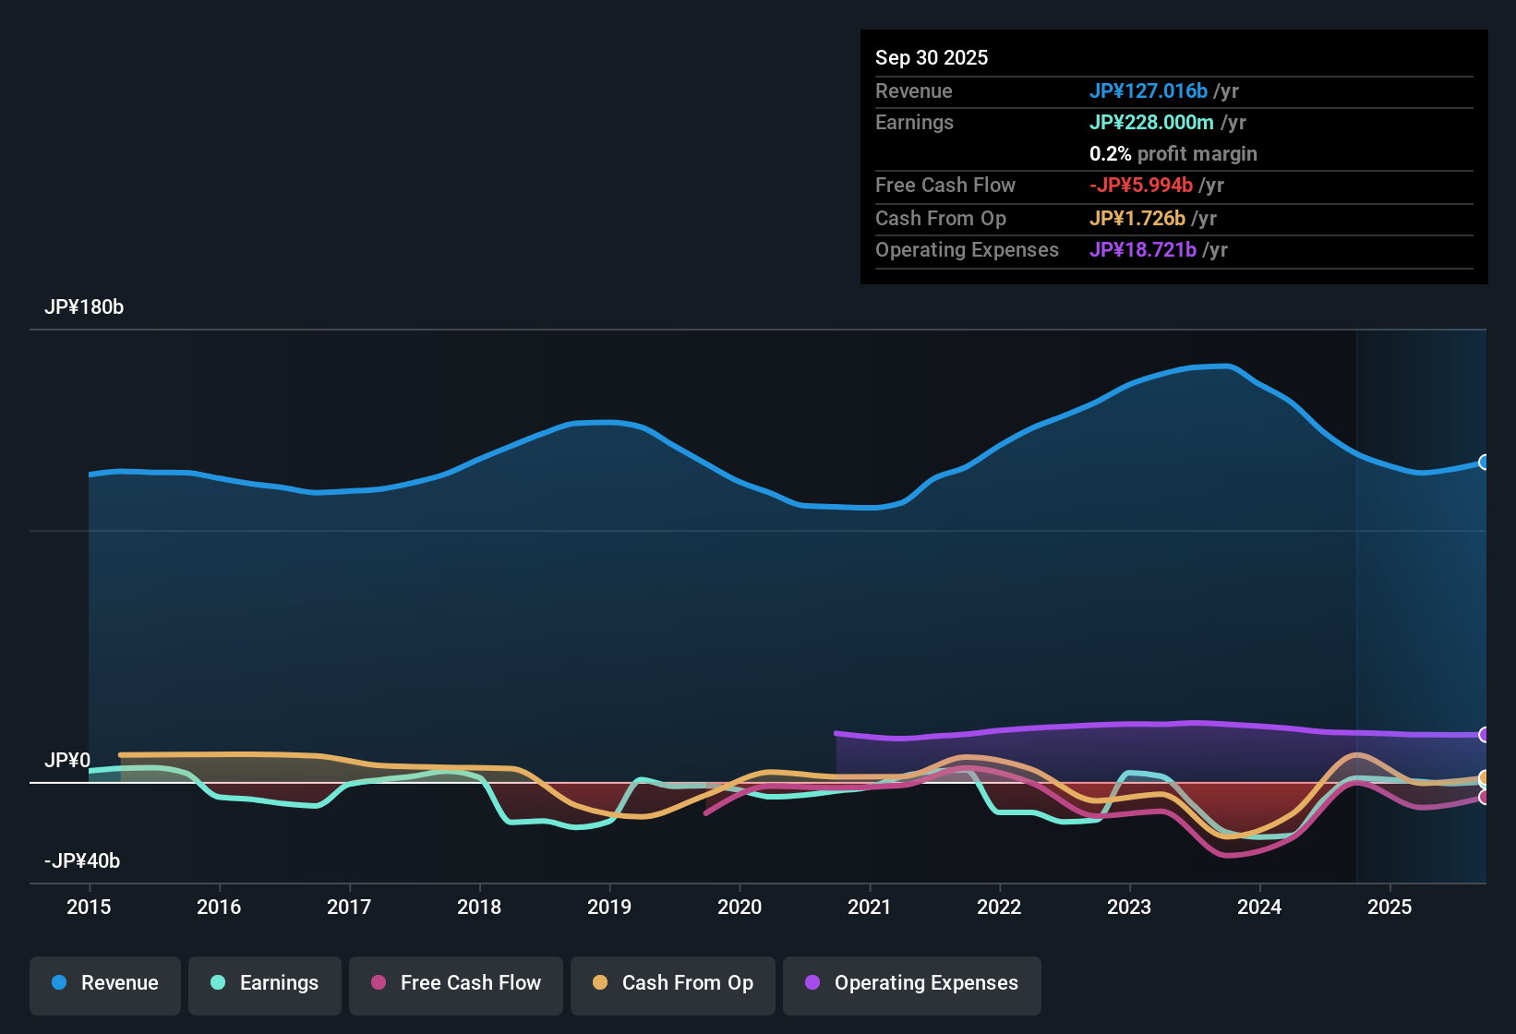Select the Operating Expenses endpoint marker
The width and height of the screenshot is (1516, 1034).
1484,735
